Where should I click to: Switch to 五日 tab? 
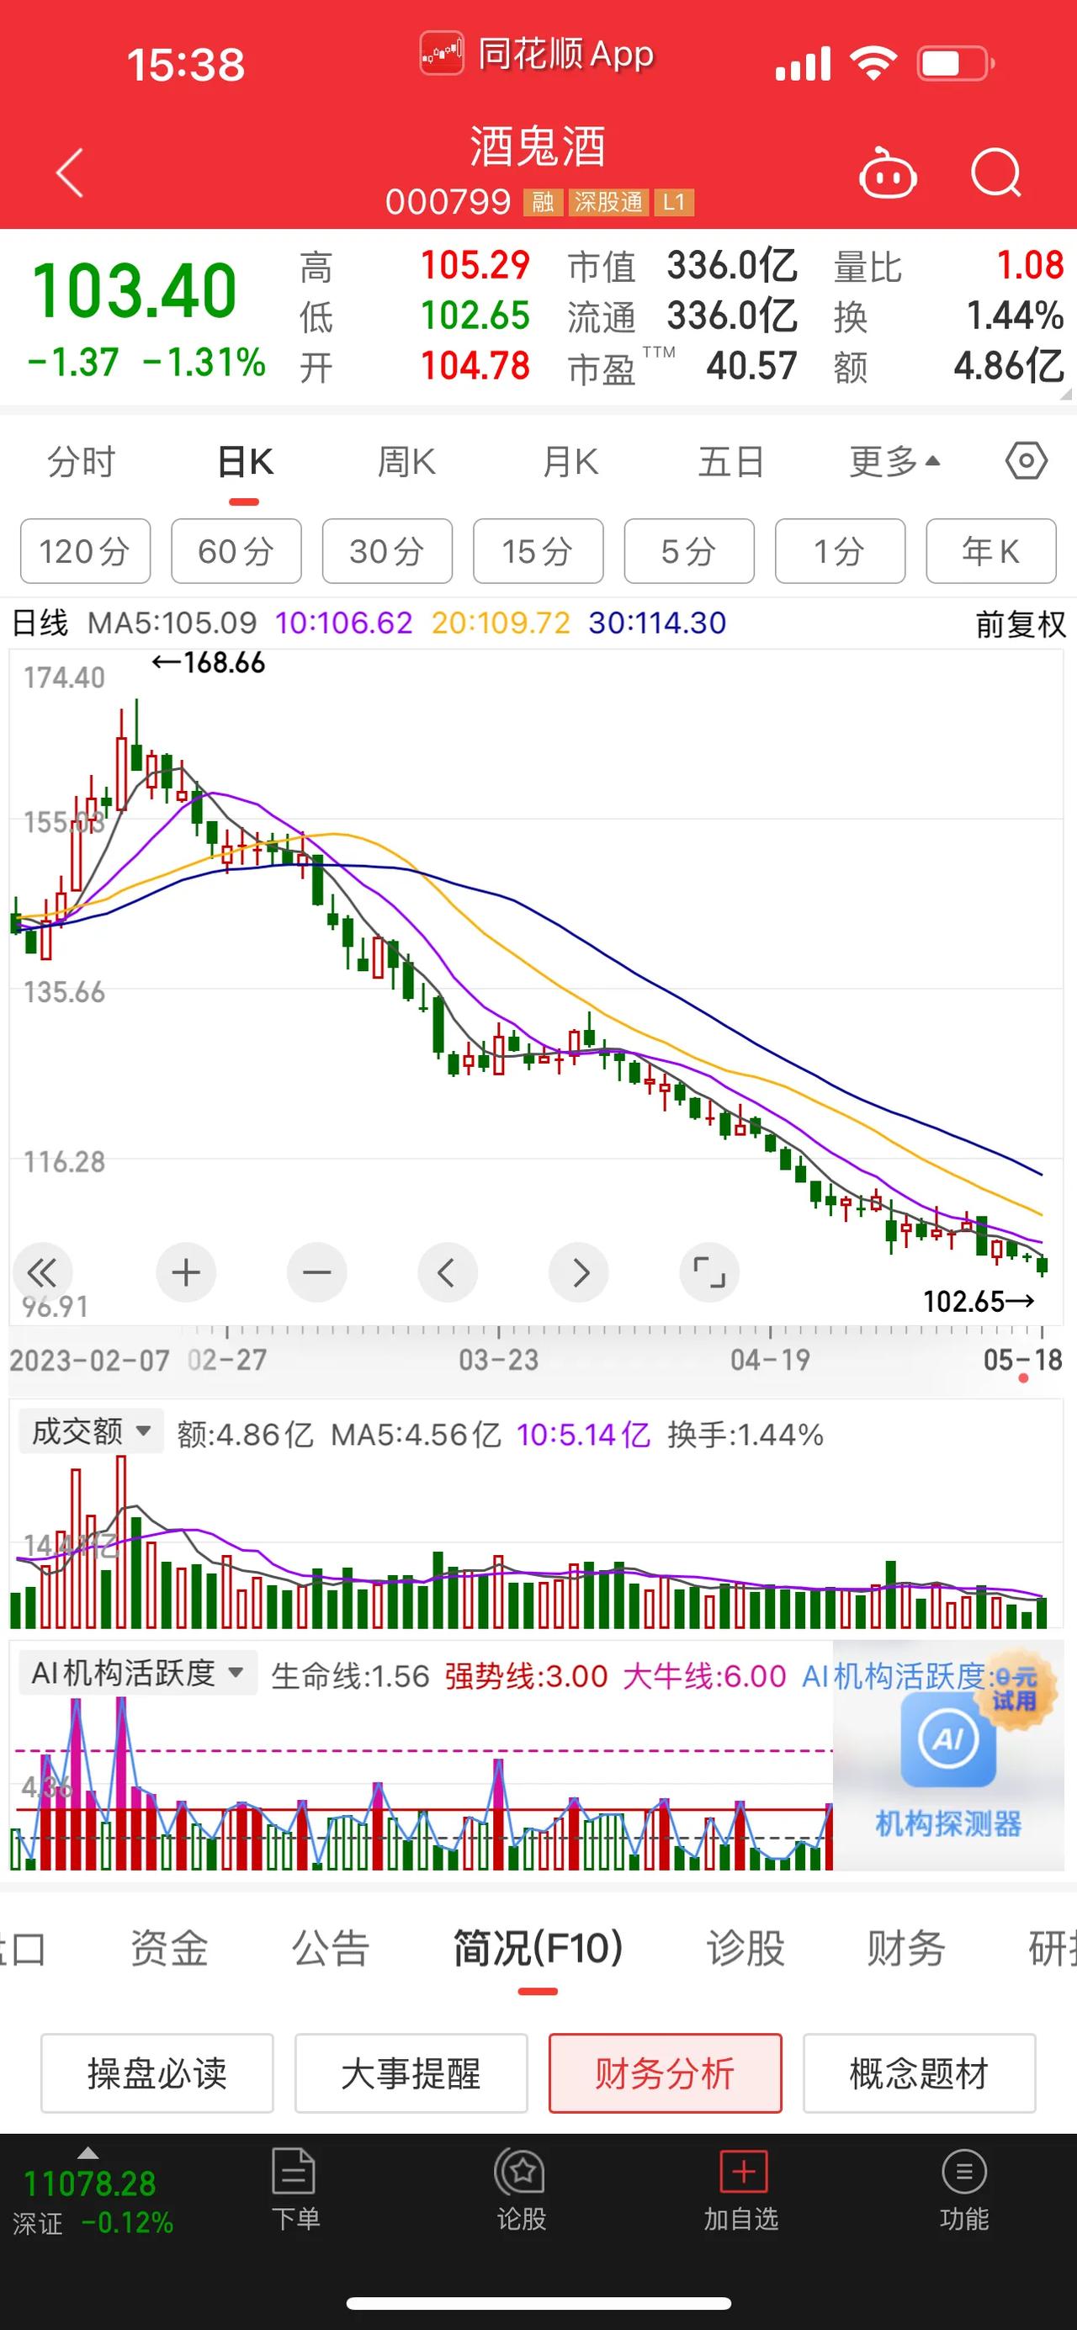(x=730, y=461)
